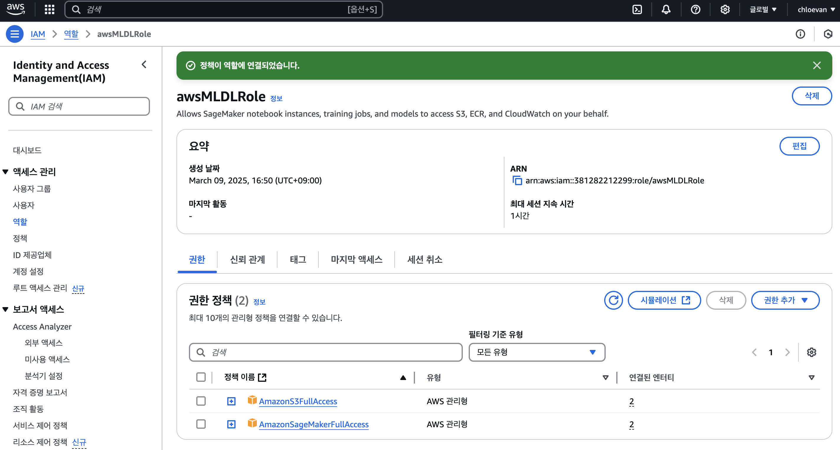The width and height of the screenshot is (840, 450).
Task: Open the services grid menu
Action: (50, 9)
